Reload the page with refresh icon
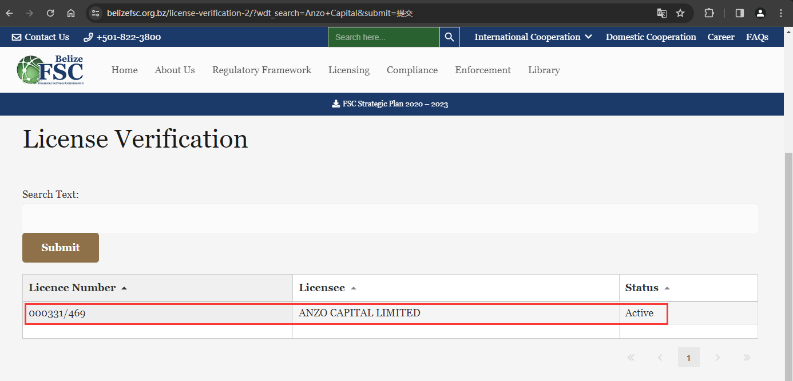 coord(50,13)
